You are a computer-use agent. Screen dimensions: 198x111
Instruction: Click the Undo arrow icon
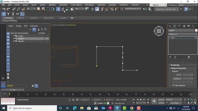click(4, 9)
